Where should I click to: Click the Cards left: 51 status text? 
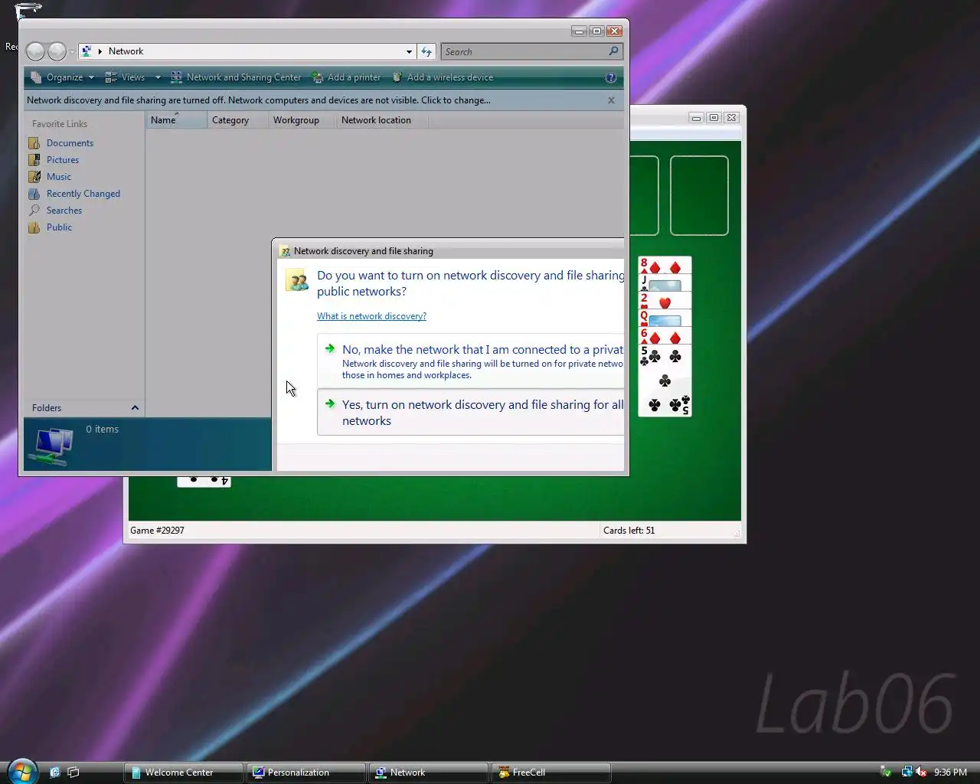(x=629, y=531)
